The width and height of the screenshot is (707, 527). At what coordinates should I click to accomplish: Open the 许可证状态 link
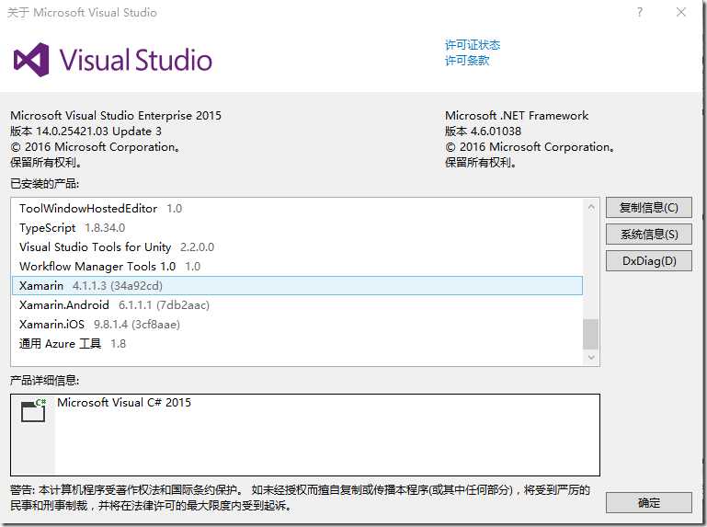(x=472, y=45)
